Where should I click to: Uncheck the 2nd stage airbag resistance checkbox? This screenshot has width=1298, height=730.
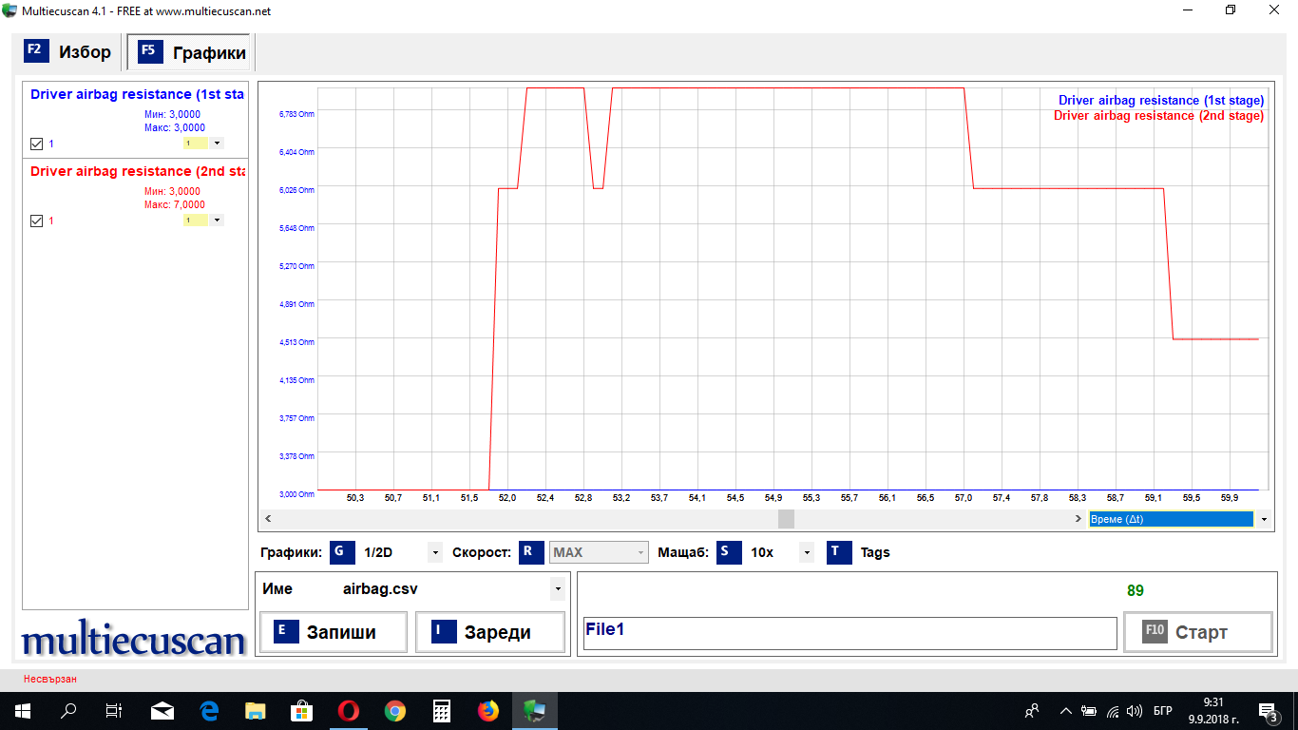37,221
